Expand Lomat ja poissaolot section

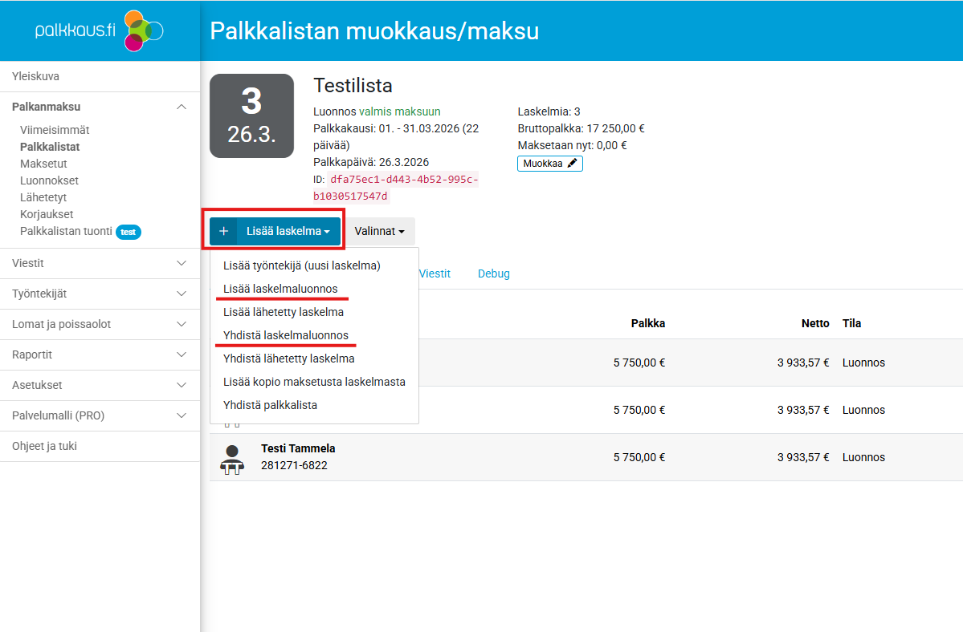(x=182, y=324)
